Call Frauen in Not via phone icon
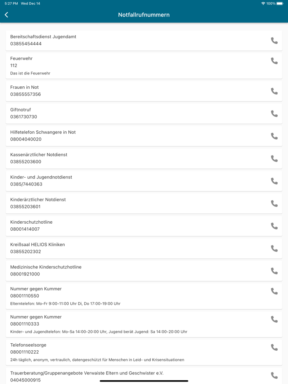This screenshot has width=288, height=384. [x=274, y=91]
